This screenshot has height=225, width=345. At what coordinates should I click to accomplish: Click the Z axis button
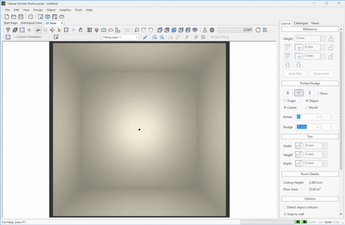(x=310, y=93)
